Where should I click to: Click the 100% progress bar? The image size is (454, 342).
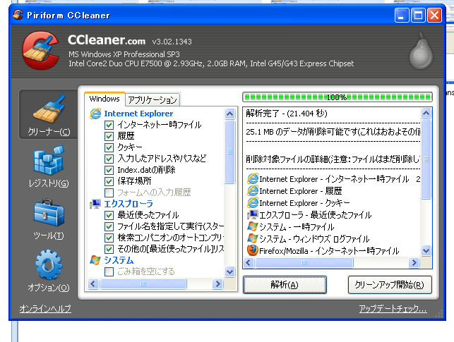point(337,97)
